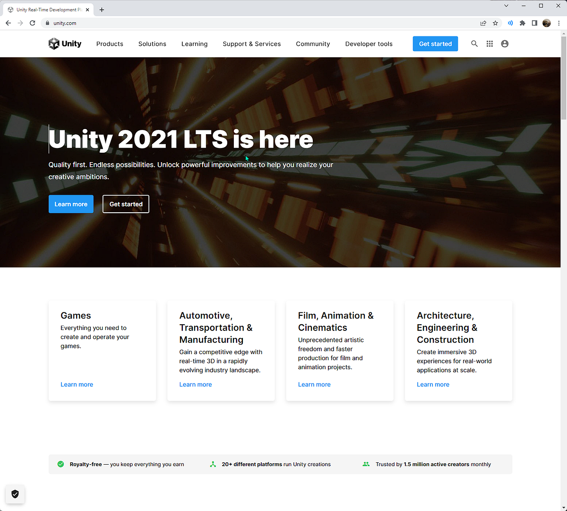
Task: Open the user account profile icon
Action: click(x=505, y=43)
